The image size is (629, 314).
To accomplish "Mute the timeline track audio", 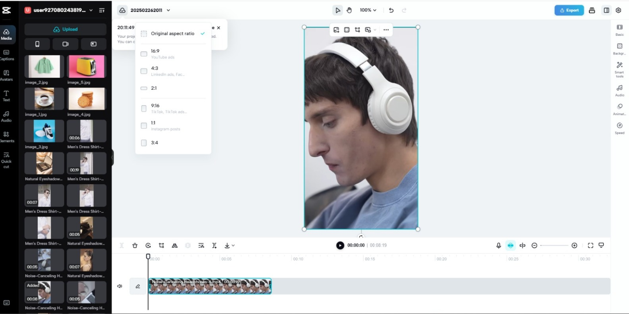I will [120, 286].
